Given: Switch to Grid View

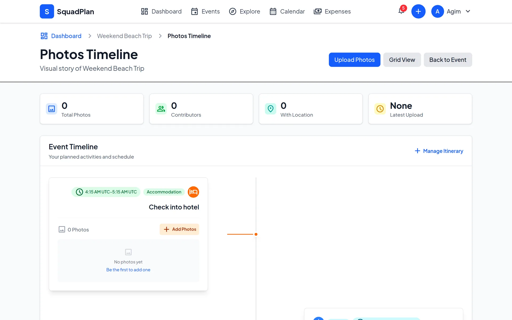Looking at the screenshot, I should (402, 60).
